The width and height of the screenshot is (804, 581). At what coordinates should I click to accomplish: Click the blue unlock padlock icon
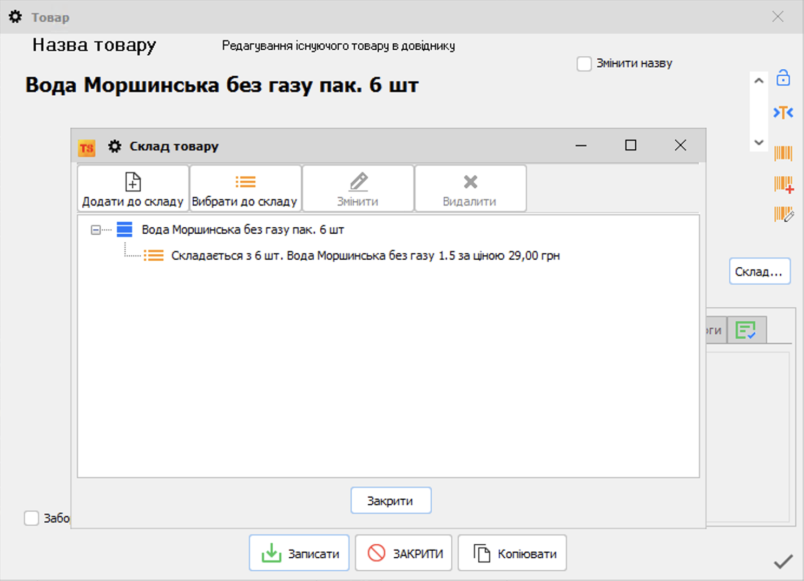tap(783, 78)
